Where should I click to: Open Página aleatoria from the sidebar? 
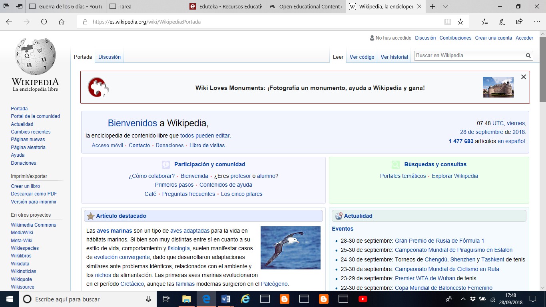28,147
